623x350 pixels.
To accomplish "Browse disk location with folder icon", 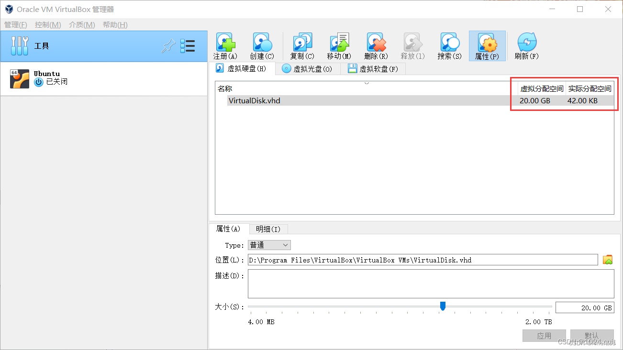I will click(608, 260).
